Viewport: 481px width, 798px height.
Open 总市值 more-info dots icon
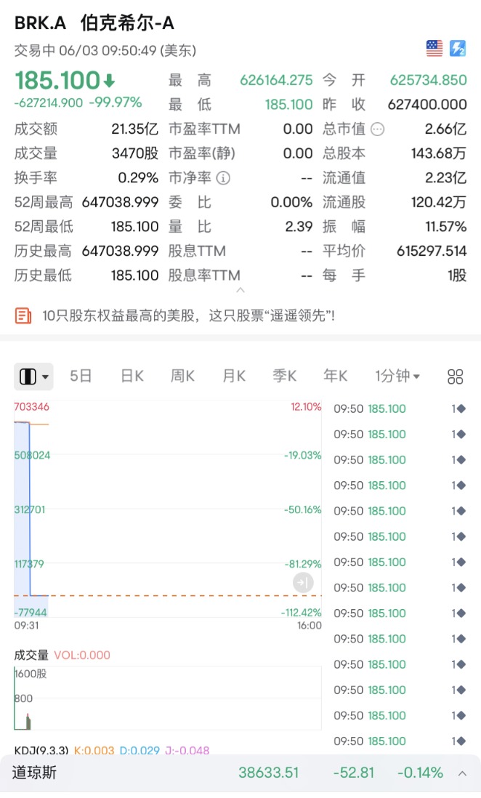pyautogui.click(x=377, y=129)
